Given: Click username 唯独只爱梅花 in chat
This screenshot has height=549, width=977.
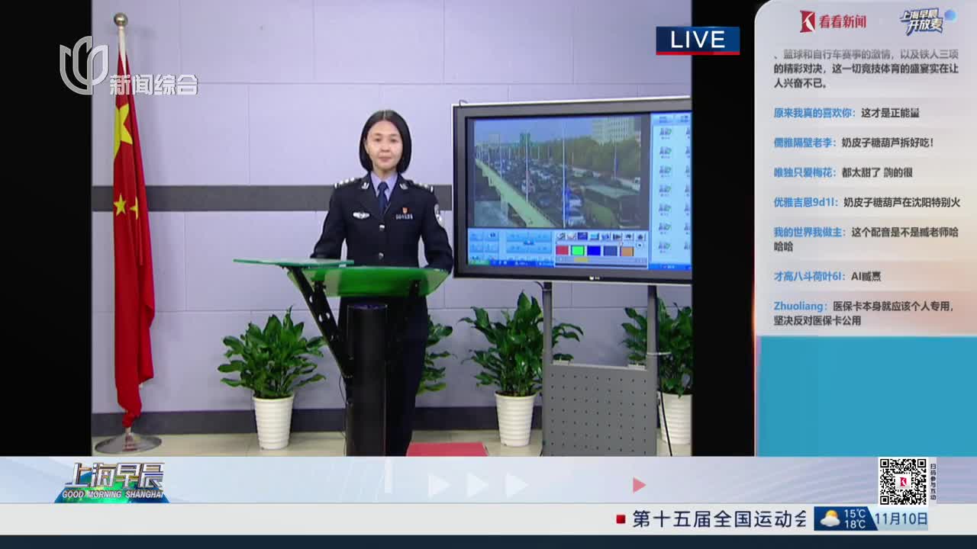Looking at the screenshot, I should pyautogui.click(x=804, y=172).
